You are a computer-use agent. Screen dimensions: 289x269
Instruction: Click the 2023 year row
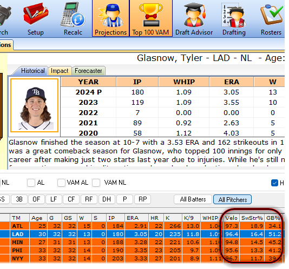pyautogui.click(x=173, y=102)
